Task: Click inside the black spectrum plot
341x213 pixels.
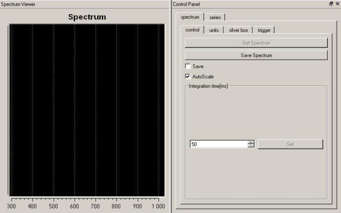Action: pos(87,110)
